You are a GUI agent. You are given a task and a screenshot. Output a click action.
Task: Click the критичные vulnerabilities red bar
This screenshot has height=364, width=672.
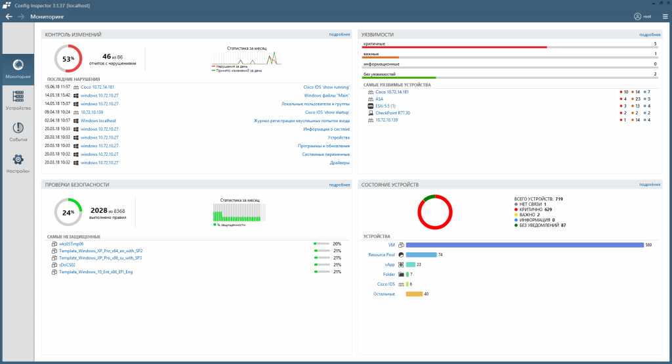coord(454,47)
